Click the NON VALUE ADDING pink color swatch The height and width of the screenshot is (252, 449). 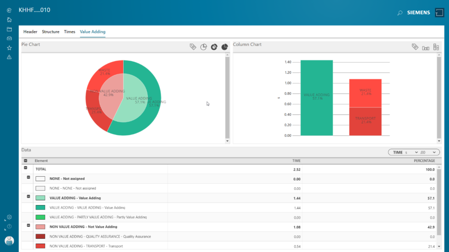[x=40, y=227]
